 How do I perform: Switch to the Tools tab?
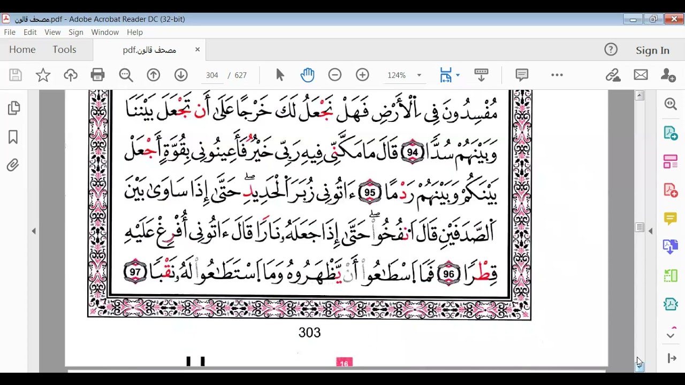[x=64, y=50]
